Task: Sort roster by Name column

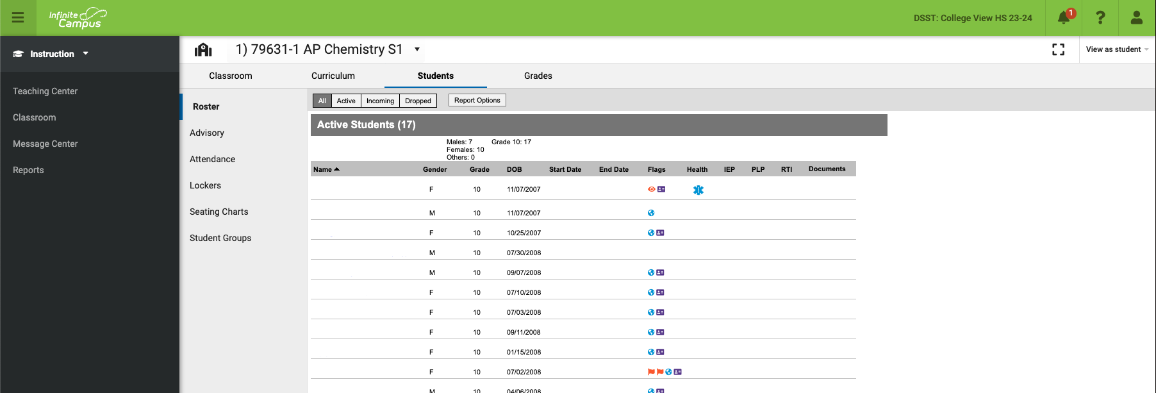Action: tap(326, 169)
